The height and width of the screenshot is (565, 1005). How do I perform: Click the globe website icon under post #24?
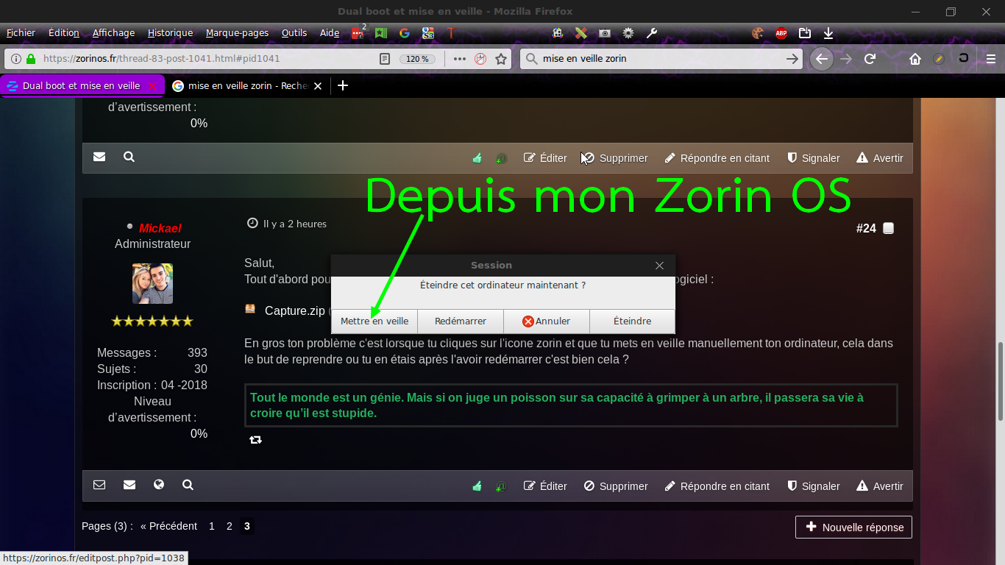pos(159,485)
